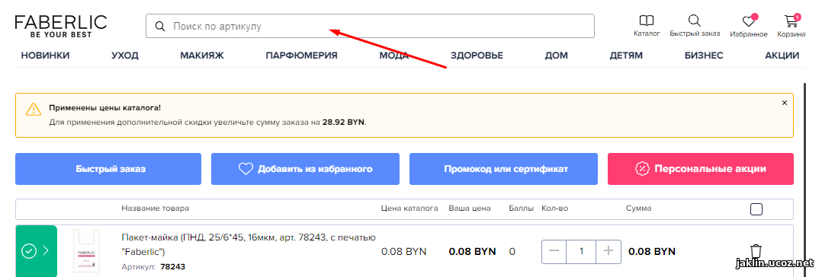The height and width of the screenshot is (277, 822).
Task: Open the МАКИЯЖ menu
Action: click(x=202, y=56)
